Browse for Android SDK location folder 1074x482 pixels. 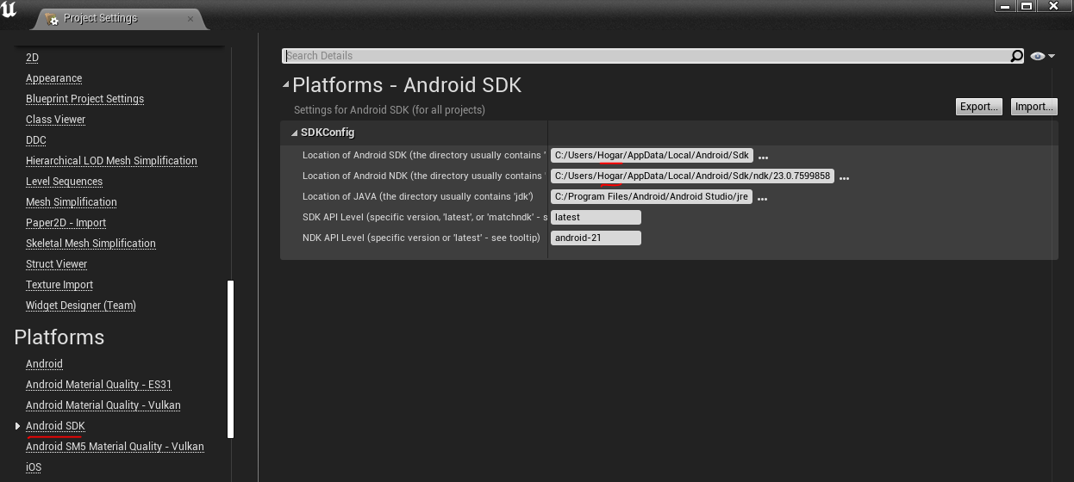pyautogui.click(x=763, y=157)
